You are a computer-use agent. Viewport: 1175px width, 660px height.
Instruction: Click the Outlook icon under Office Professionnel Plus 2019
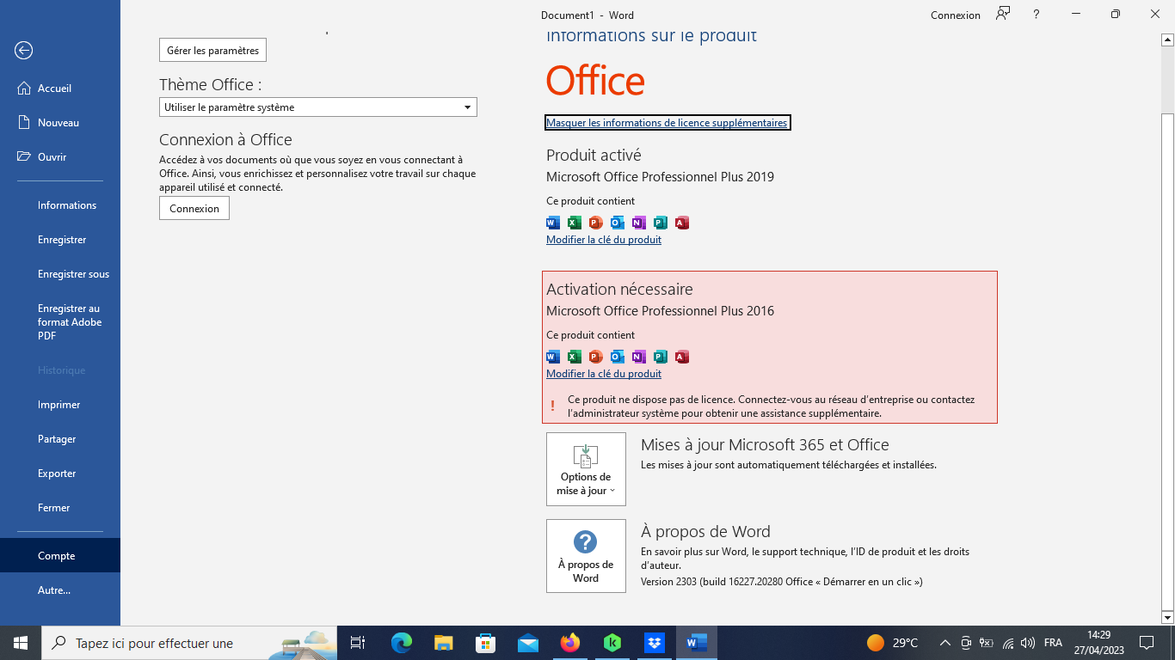tap(618, 223)
